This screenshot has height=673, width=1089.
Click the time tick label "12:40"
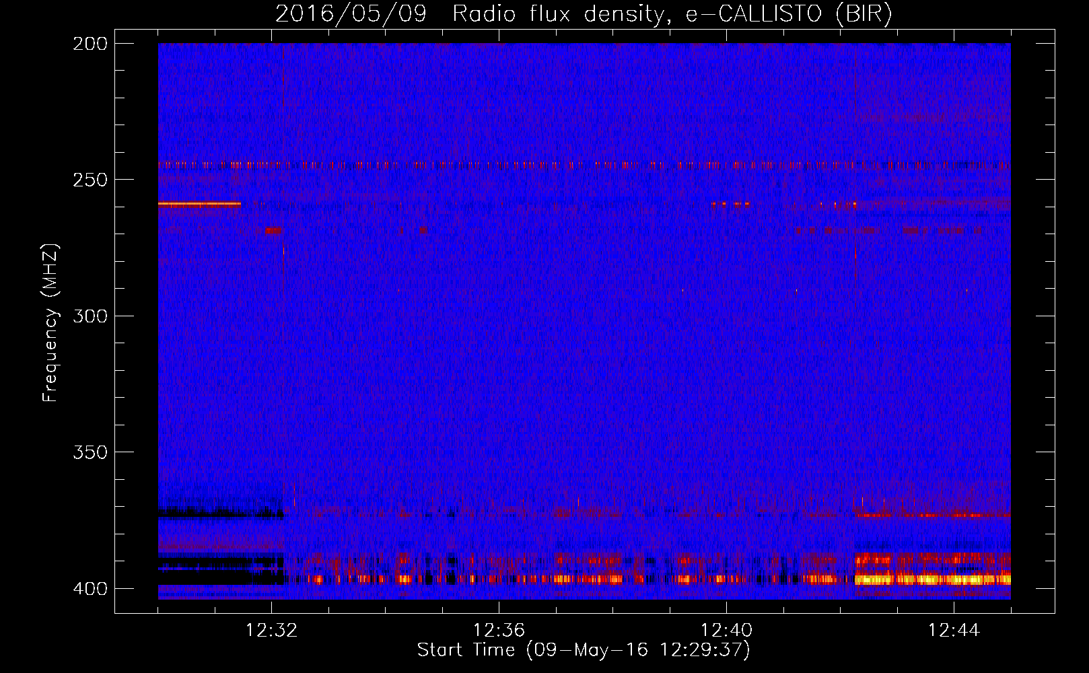(x=726, y=631)
